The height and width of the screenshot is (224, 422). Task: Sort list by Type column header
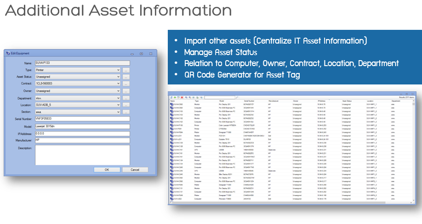click(197, 101)
